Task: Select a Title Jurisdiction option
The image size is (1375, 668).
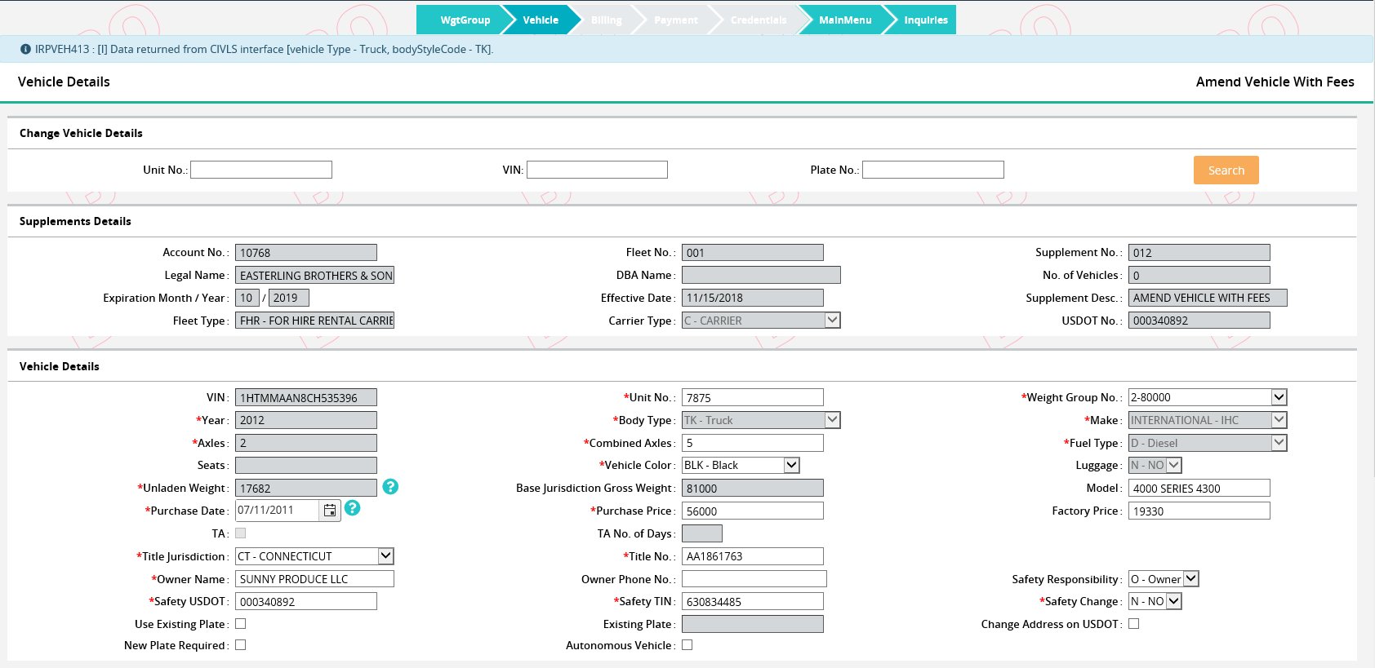Action: click(x=314, y=556)
